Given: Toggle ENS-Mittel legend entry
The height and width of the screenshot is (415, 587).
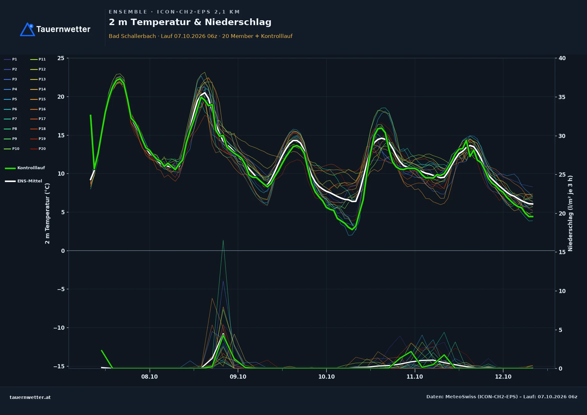Looking at the screenshot, I should click(23, 181).
